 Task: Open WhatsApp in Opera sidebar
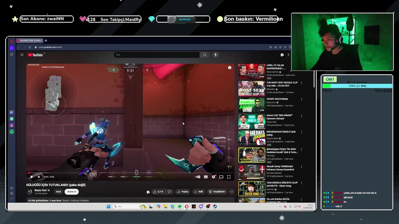point(12,119)
